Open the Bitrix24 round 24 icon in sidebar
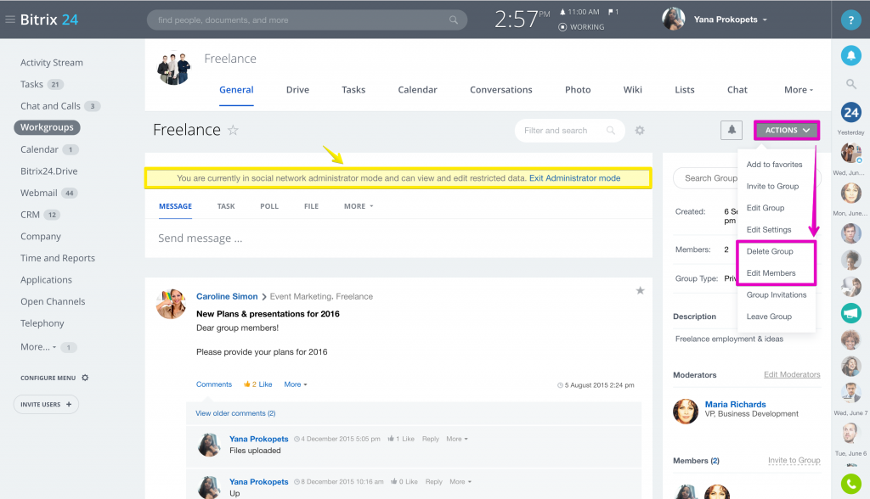The width and height of the screenshot is (870, 499). pos(850,113)
